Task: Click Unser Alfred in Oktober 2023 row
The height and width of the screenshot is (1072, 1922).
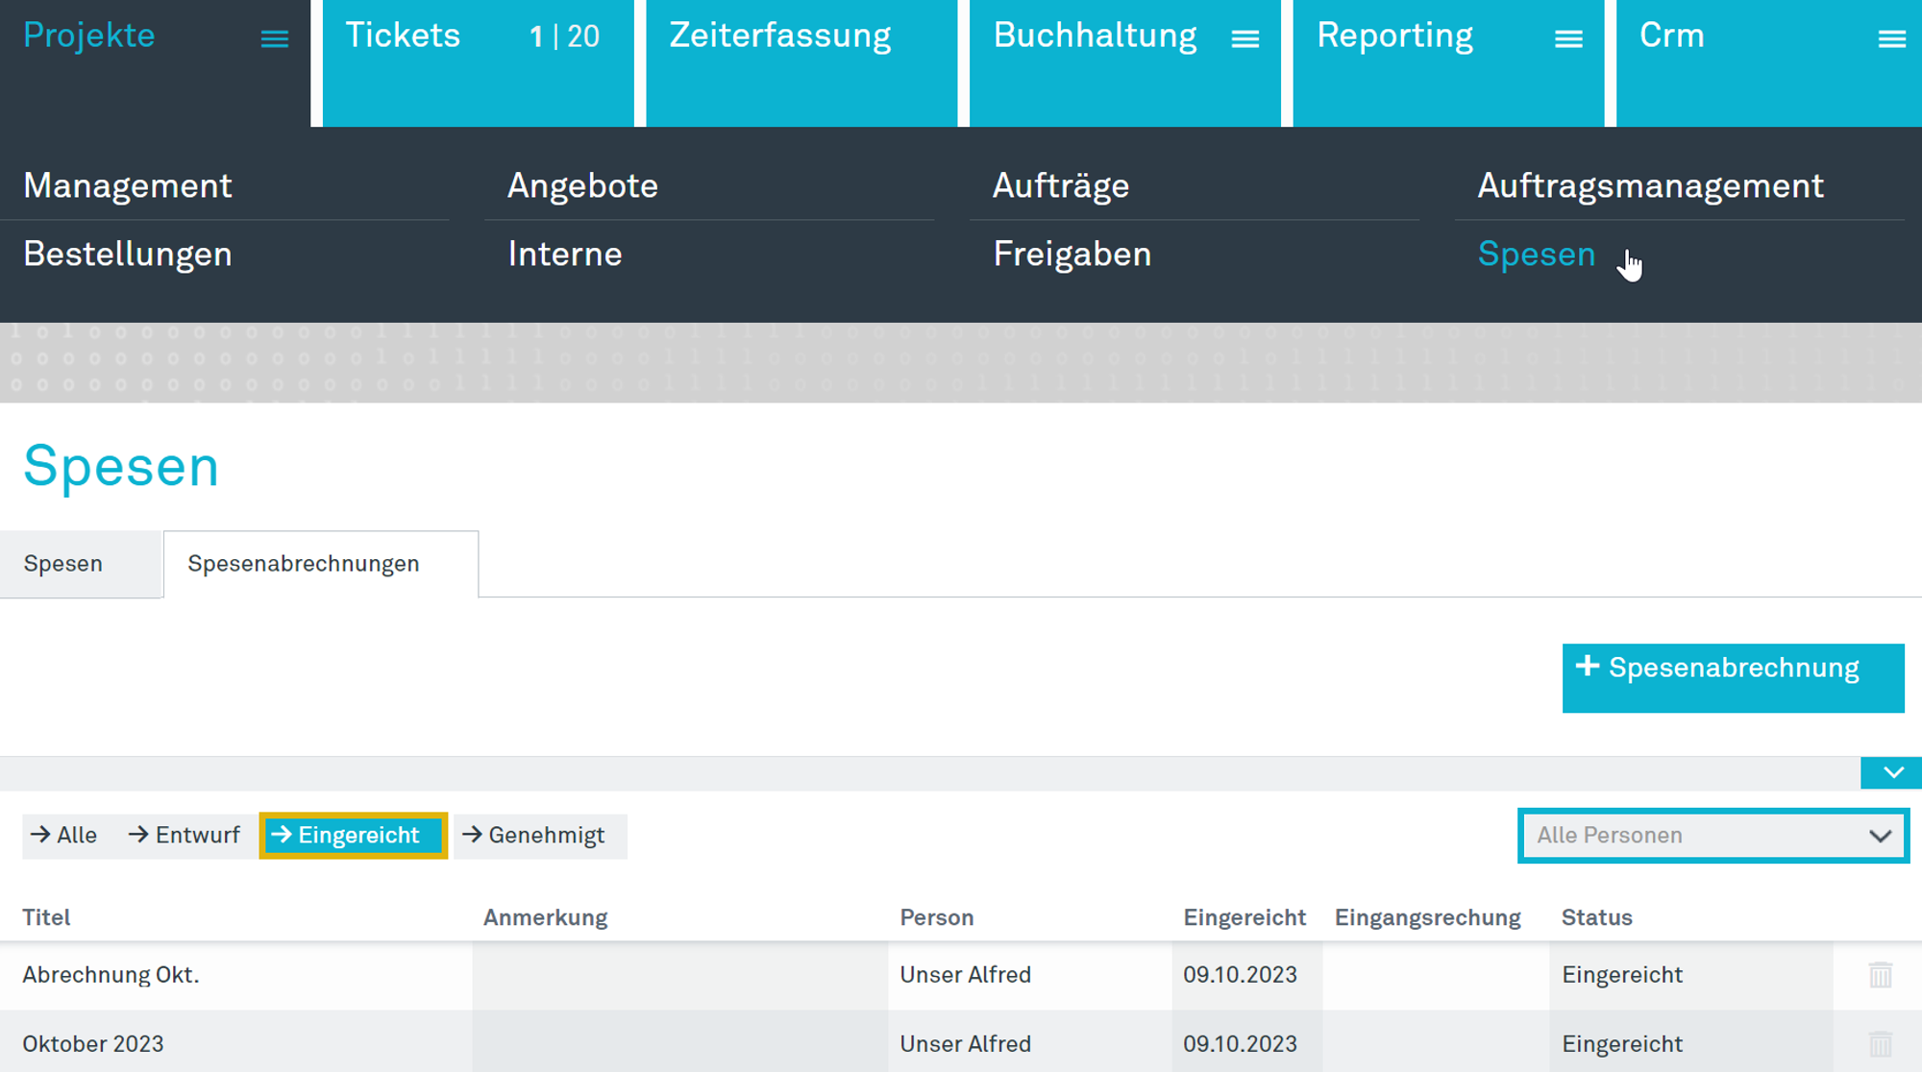Action: (x=965, y=1044)
